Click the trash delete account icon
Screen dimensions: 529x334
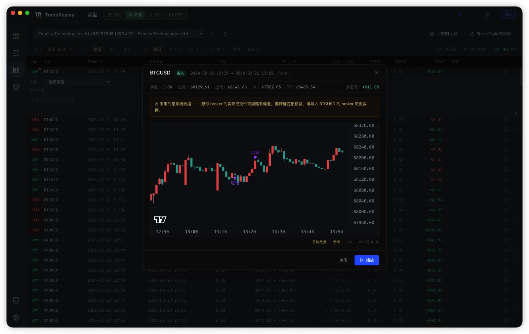(225, 34)
